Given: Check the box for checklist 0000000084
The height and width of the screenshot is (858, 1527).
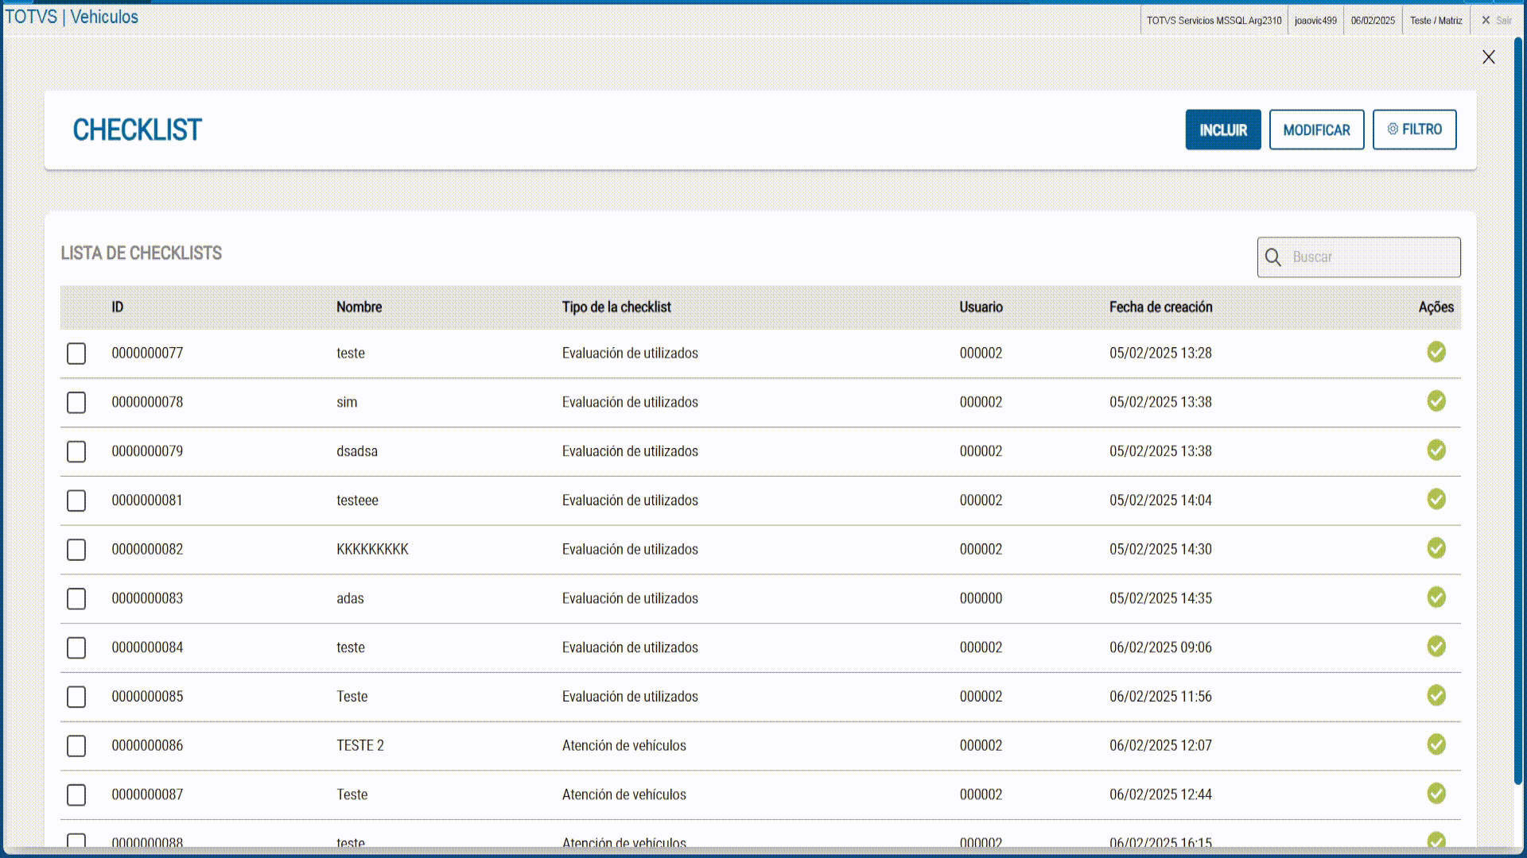Looking at the screenshot, I should [x=76, y=648].
